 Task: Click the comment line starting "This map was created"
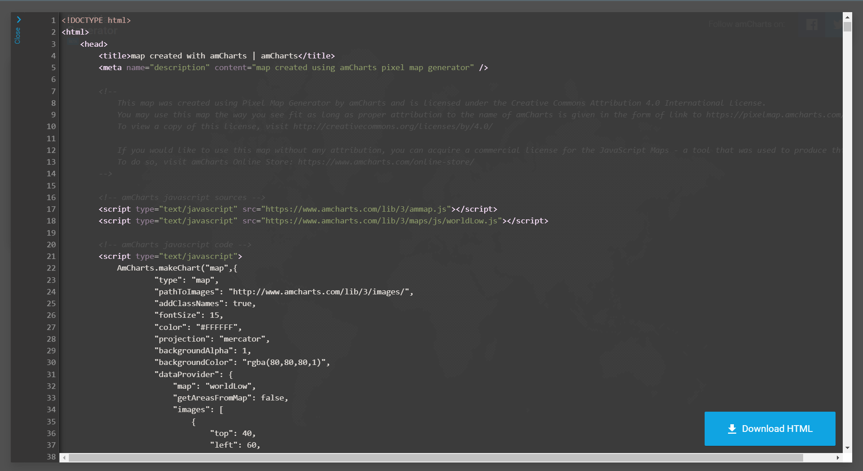click(441, 103)
